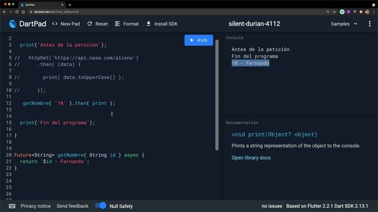Click the 'void print(Object? object)' signature
The image size is (378, 212).
click(274, 134)
